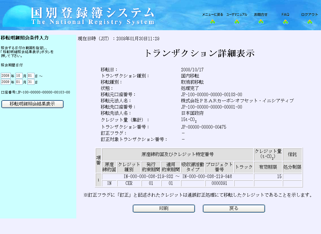Click the 適用約束期間 column header
The width and height of the screenshot is (321, 234).
point(171,167)
